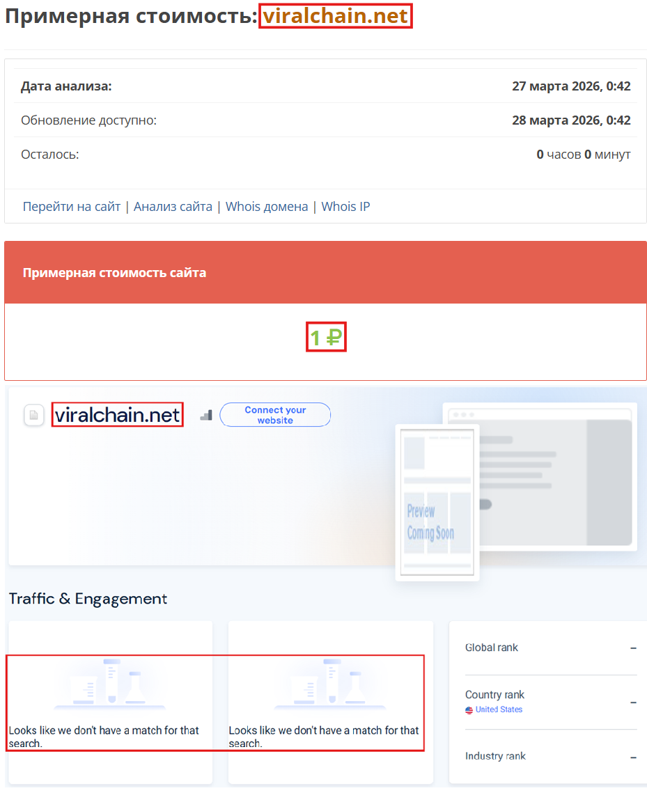
Task: Select the 1 ₽ estimated value
Action: (x=325, y=336)
